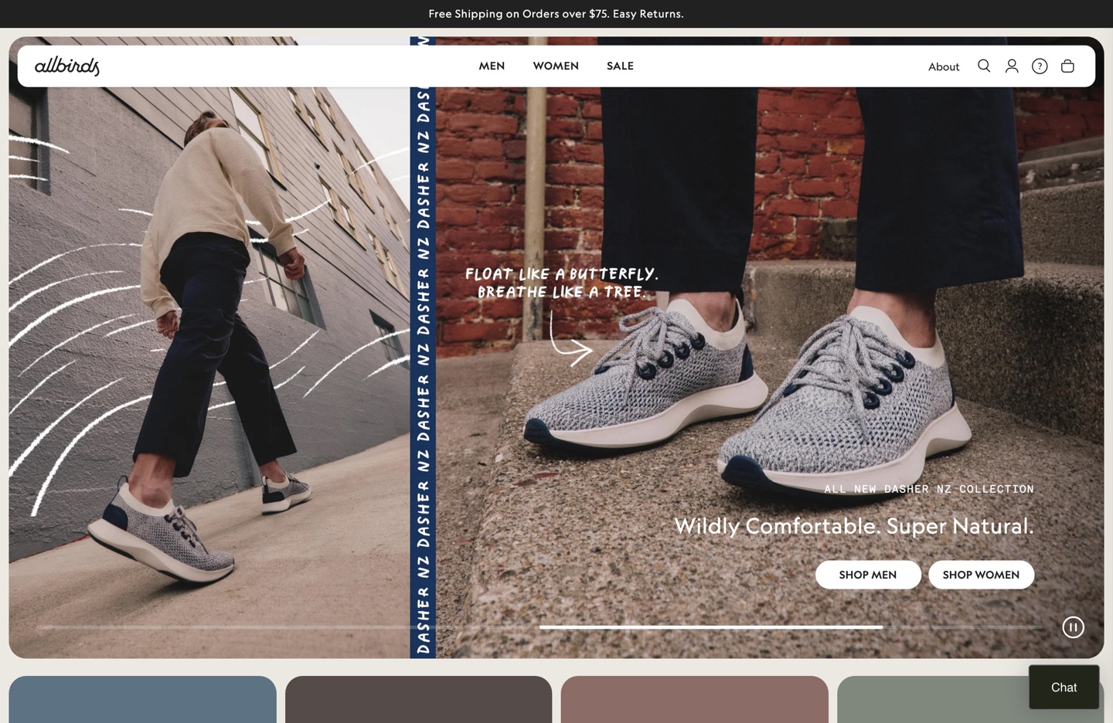Click the Wildly Comfortable. Super Natural. headline
1113x723 pixels.
[x=854, y=526]
